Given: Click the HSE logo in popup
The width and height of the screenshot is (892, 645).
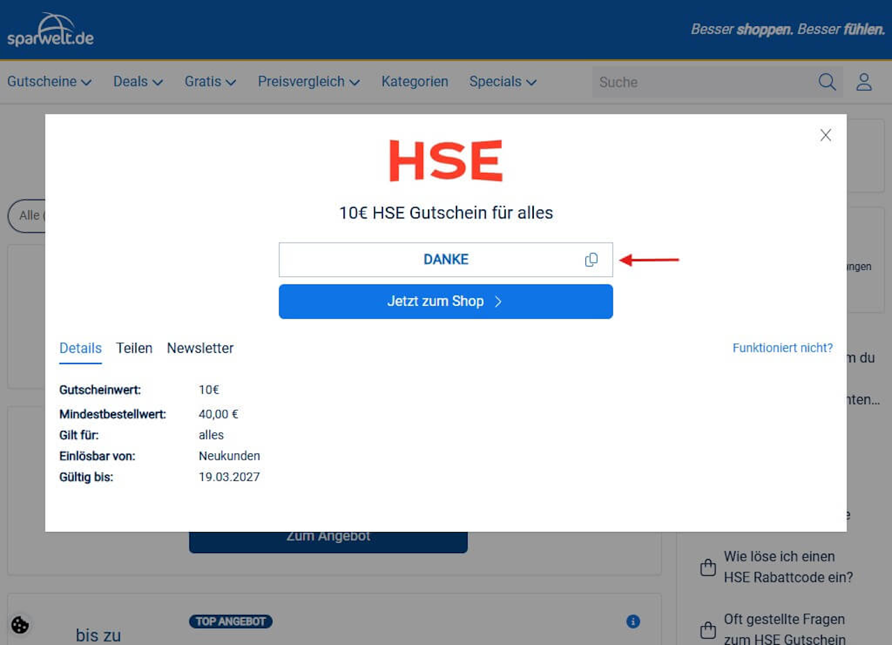Looking at the screenshot, I should pyautogui.click(x=446, y=160).
